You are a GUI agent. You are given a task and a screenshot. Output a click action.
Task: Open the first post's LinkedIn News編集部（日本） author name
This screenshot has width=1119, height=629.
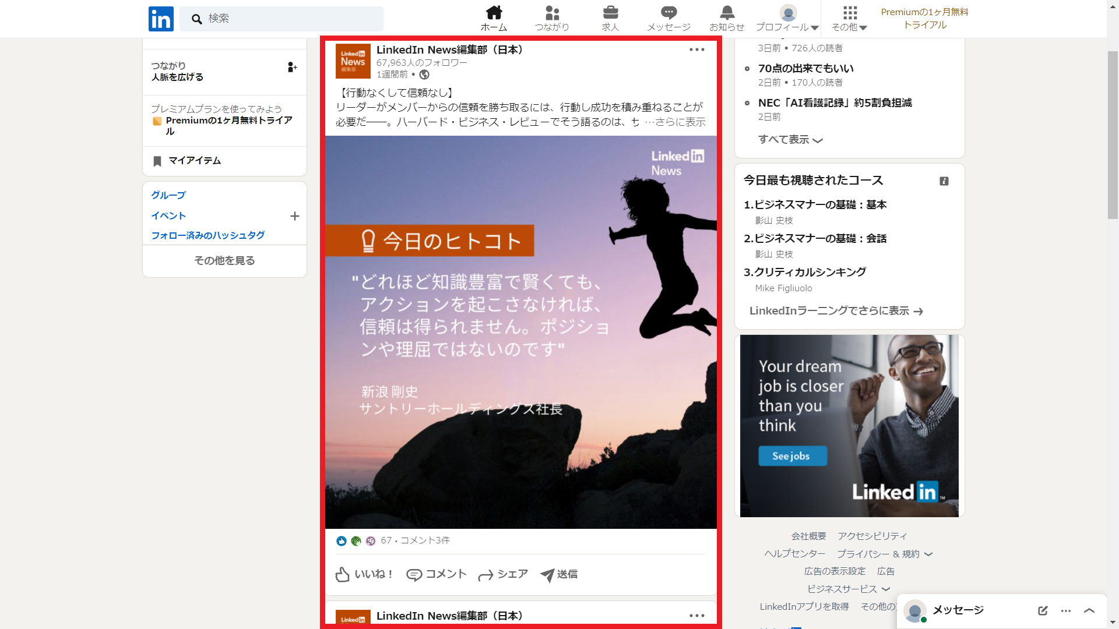[451, 50]
